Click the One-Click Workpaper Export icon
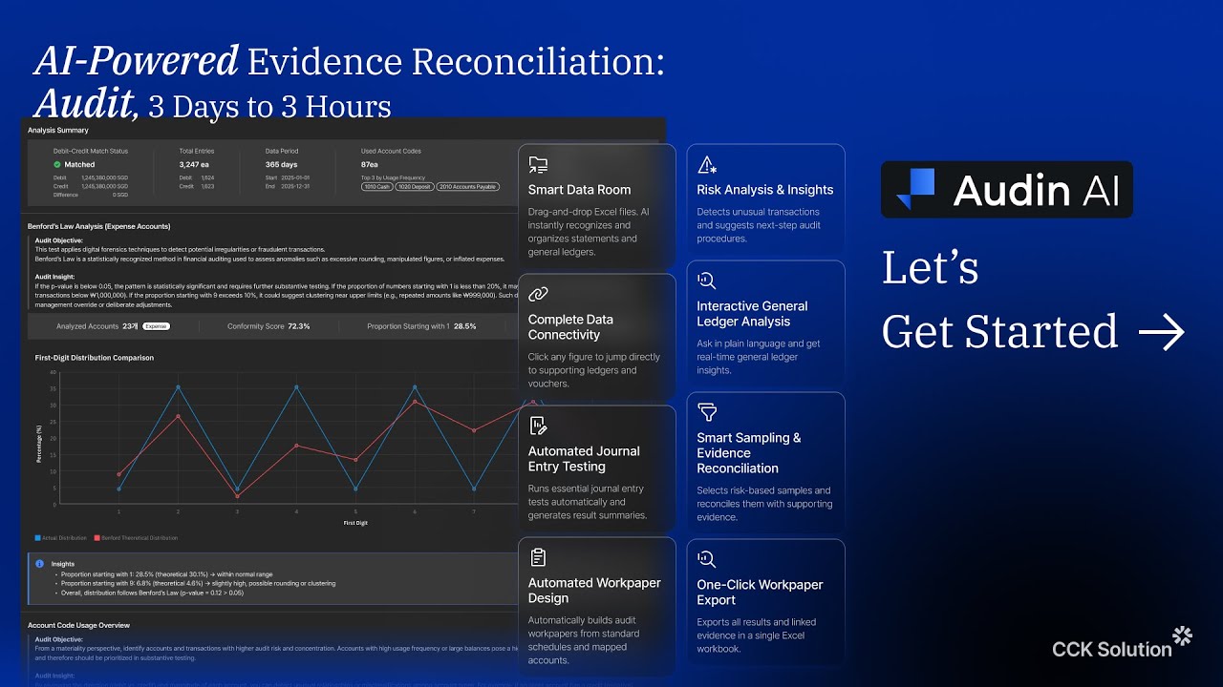 click(x=707, y=559)
